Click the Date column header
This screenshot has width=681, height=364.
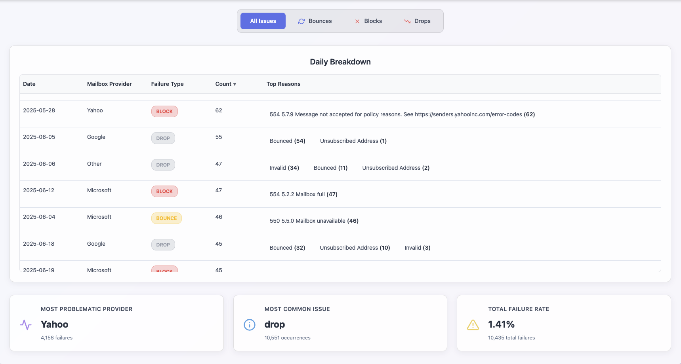(x=29, y=84)
